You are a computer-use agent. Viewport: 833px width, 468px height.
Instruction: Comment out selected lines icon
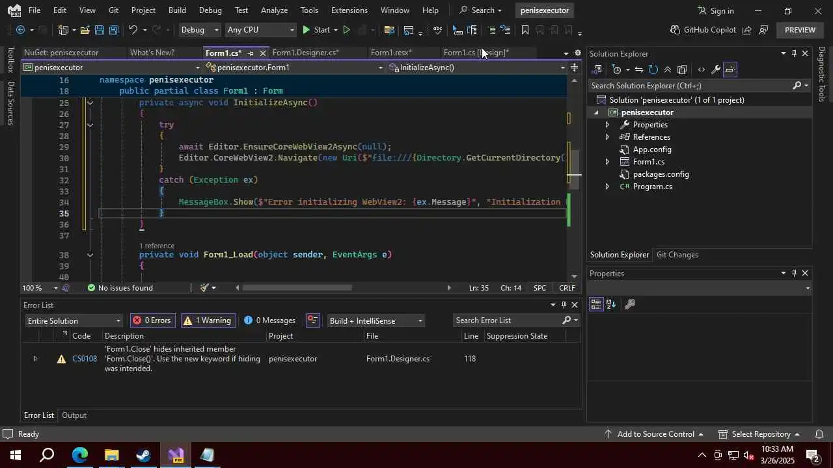(x=491, y=30)
